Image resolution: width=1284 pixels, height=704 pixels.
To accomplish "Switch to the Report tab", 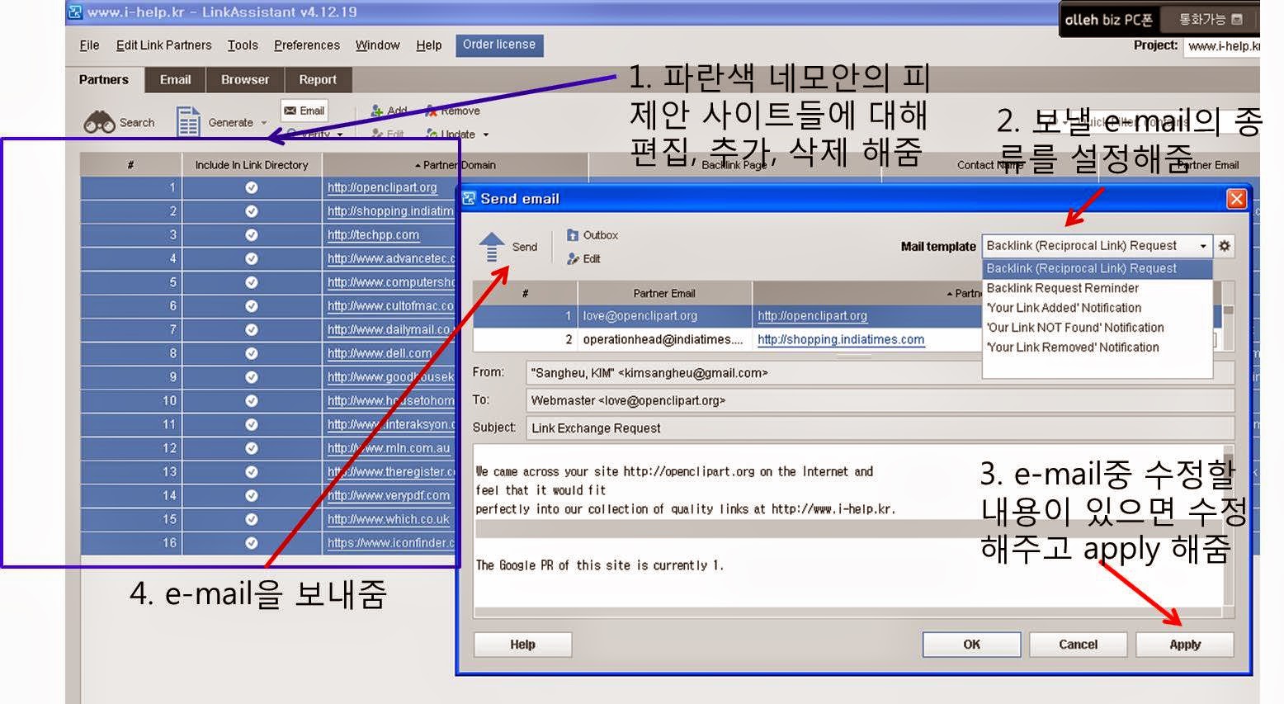I will (318, 80).
